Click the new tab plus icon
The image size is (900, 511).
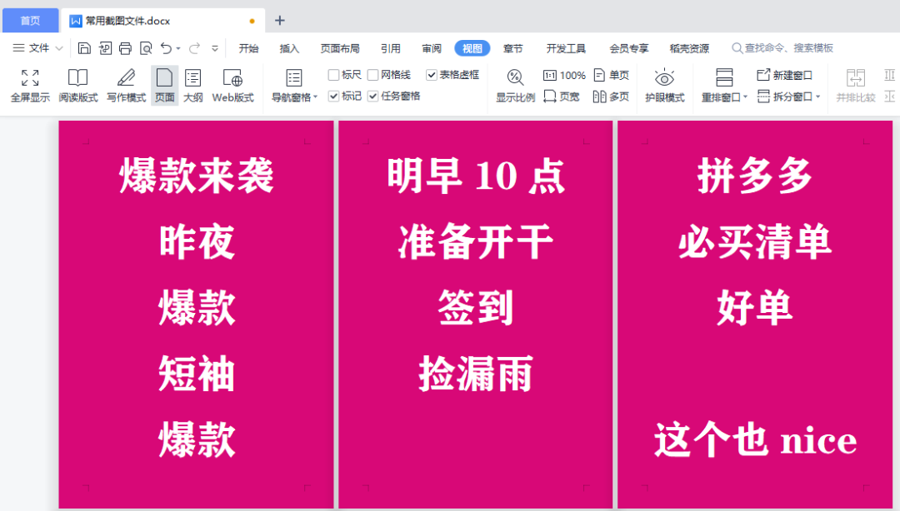tap(279, 21)
